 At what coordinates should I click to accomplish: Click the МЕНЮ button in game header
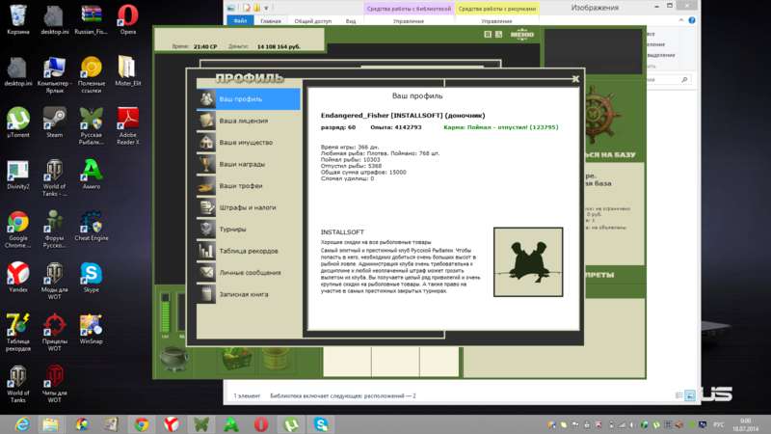click(x=521, y=34)
